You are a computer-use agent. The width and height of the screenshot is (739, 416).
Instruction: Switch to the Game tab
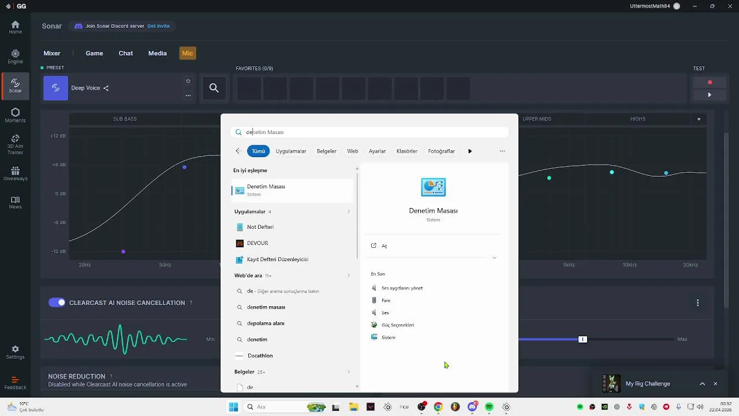(x=94, y=53)
